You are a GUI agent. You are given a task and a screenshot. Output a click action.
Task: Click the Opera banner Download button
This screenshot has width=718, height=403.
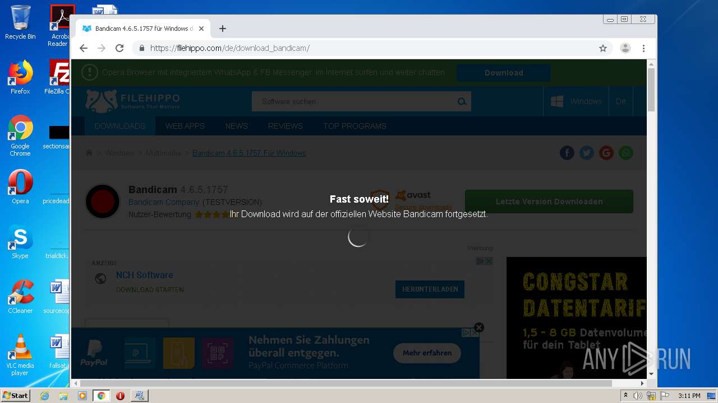point(503,73)
